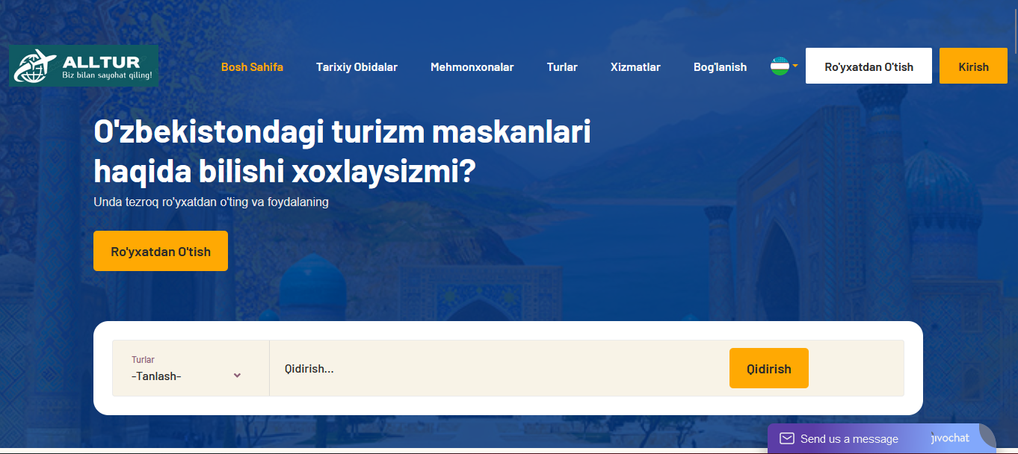Open the Xizmatlar navigation link
The height and width of the screenshot is (454, 1018).
pos(635,67)
